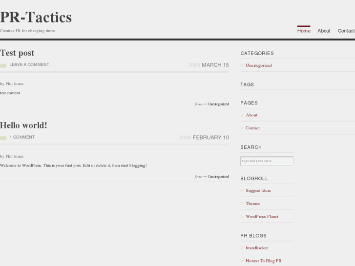The image size is (355, 266).
Task: Visit the Suggest Ideas blogroll link
Action: pos(258,191)
